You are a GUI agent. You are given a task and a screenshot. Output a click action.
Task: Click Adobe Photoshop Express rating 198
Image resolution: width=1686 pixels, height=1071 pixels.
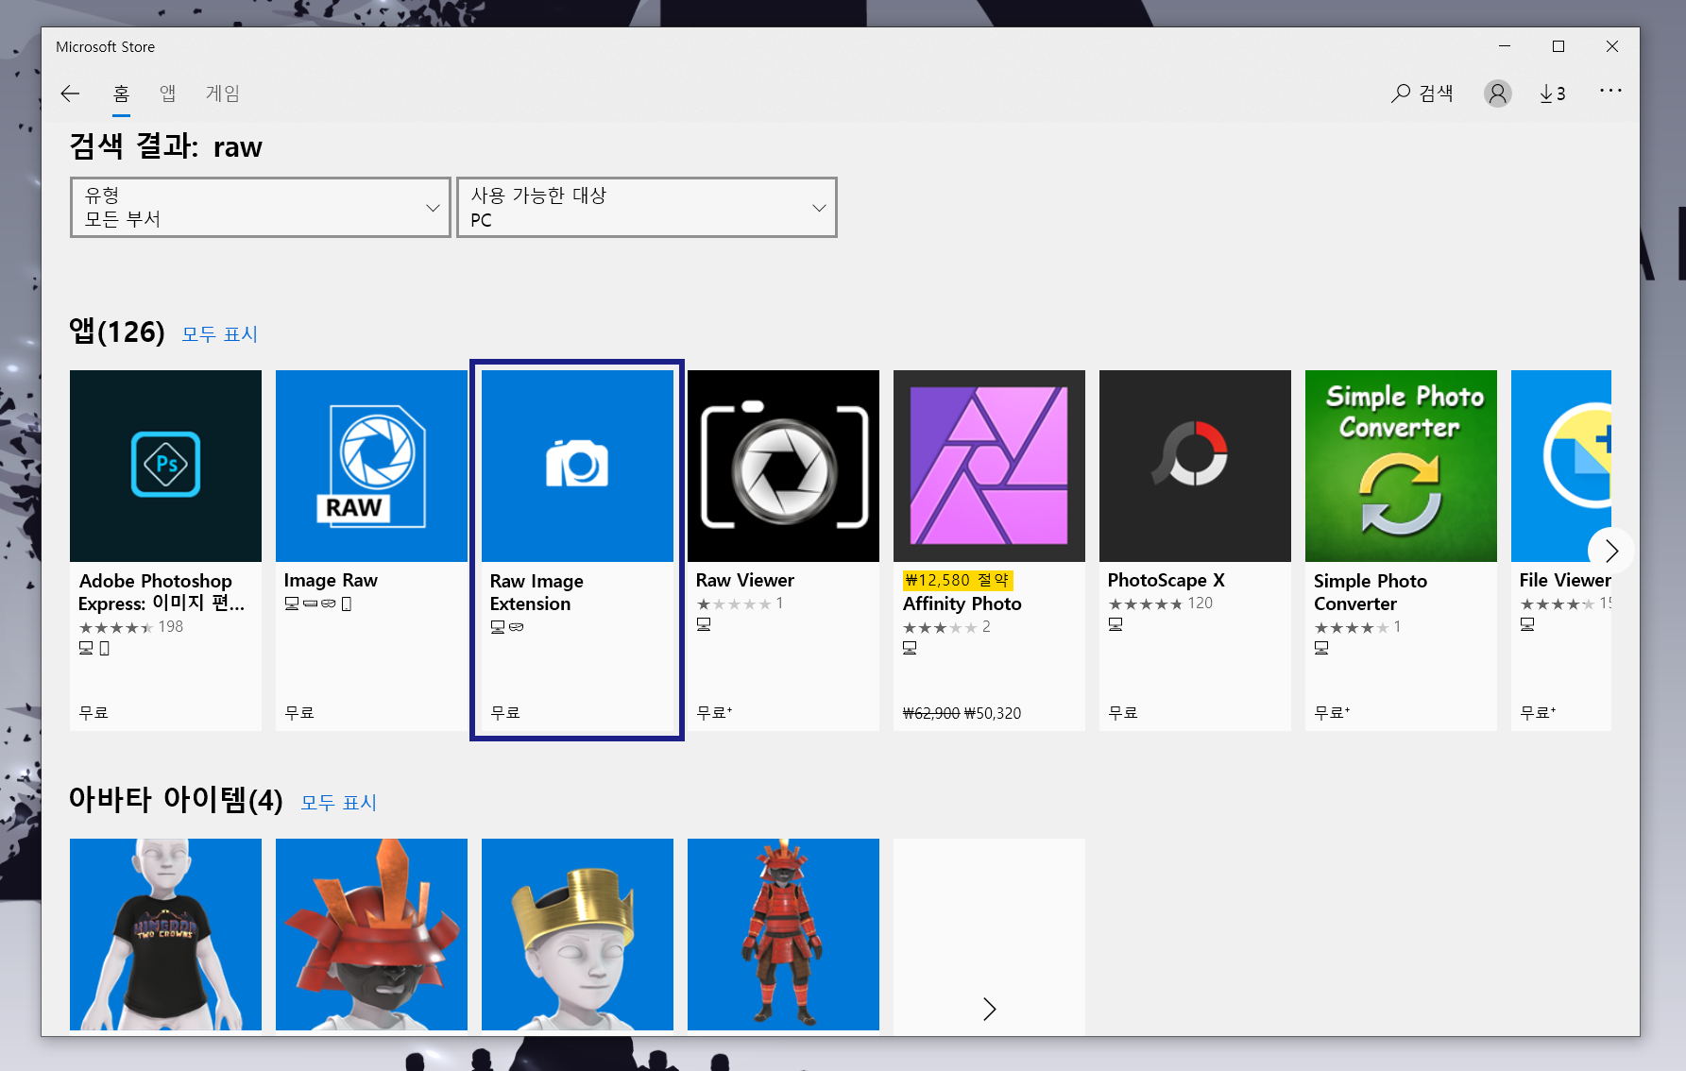pos(131,627)
